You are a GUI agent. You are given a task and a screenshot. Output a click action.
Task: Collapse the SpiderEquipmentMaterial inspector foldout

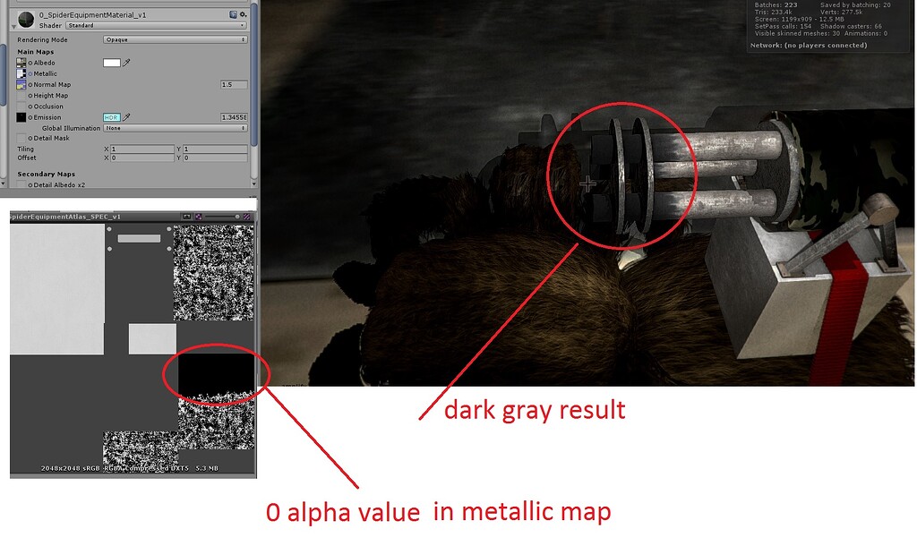click(x=13, y=26)
